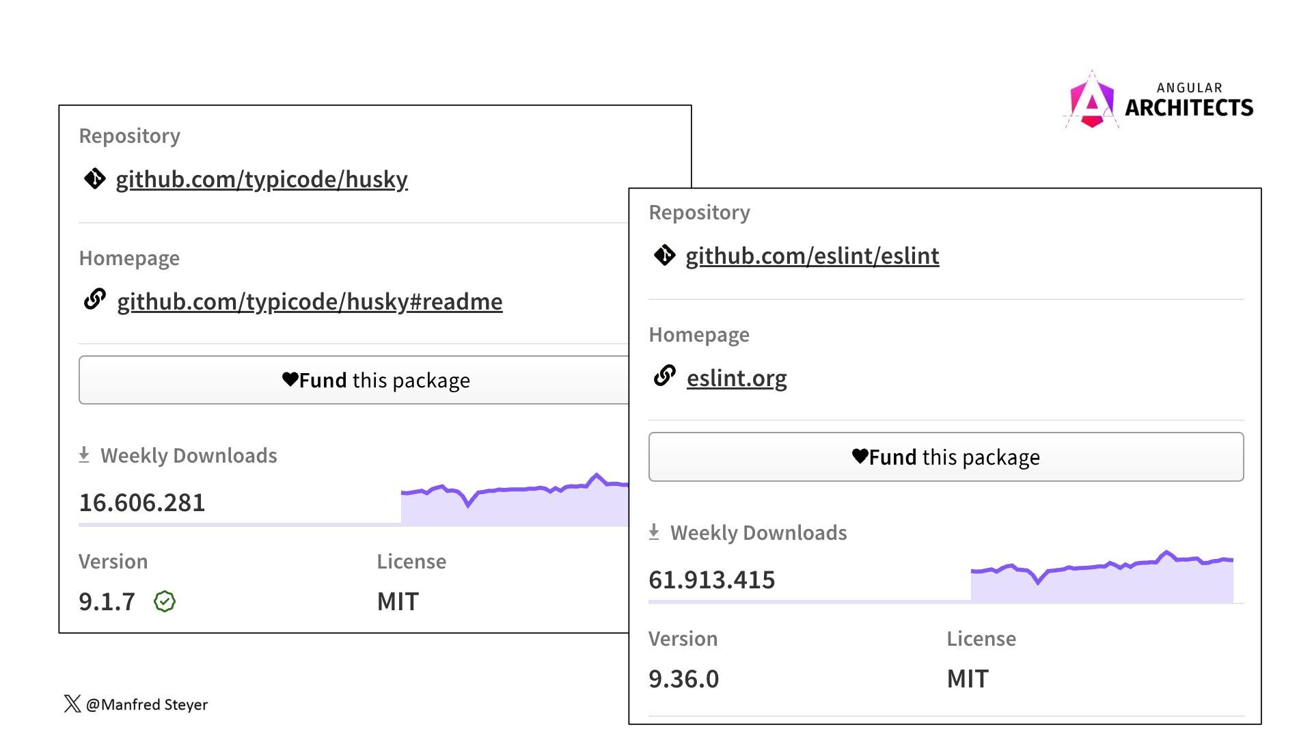The image size is (1312, 738).
Task: Click Repository heading in husky card
Action: click(130, 136)
